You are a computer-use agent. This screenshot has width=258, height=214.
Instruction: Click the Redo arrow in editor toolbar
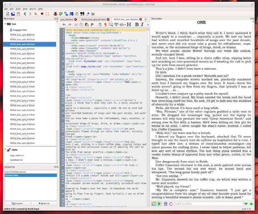tap(70, 25)
